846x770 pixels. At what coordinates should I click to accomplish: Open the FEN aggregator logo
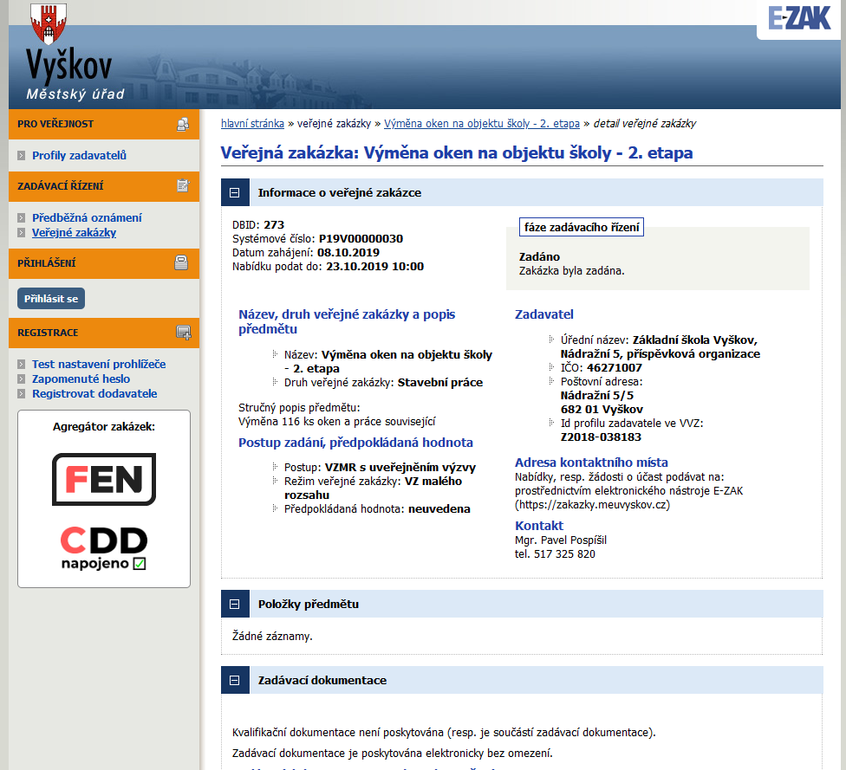[104, 479]
